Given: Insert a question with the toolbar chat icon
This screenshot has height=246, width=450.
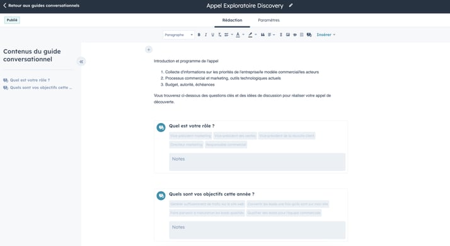Looking at the screenshot, I should point(309,35).
